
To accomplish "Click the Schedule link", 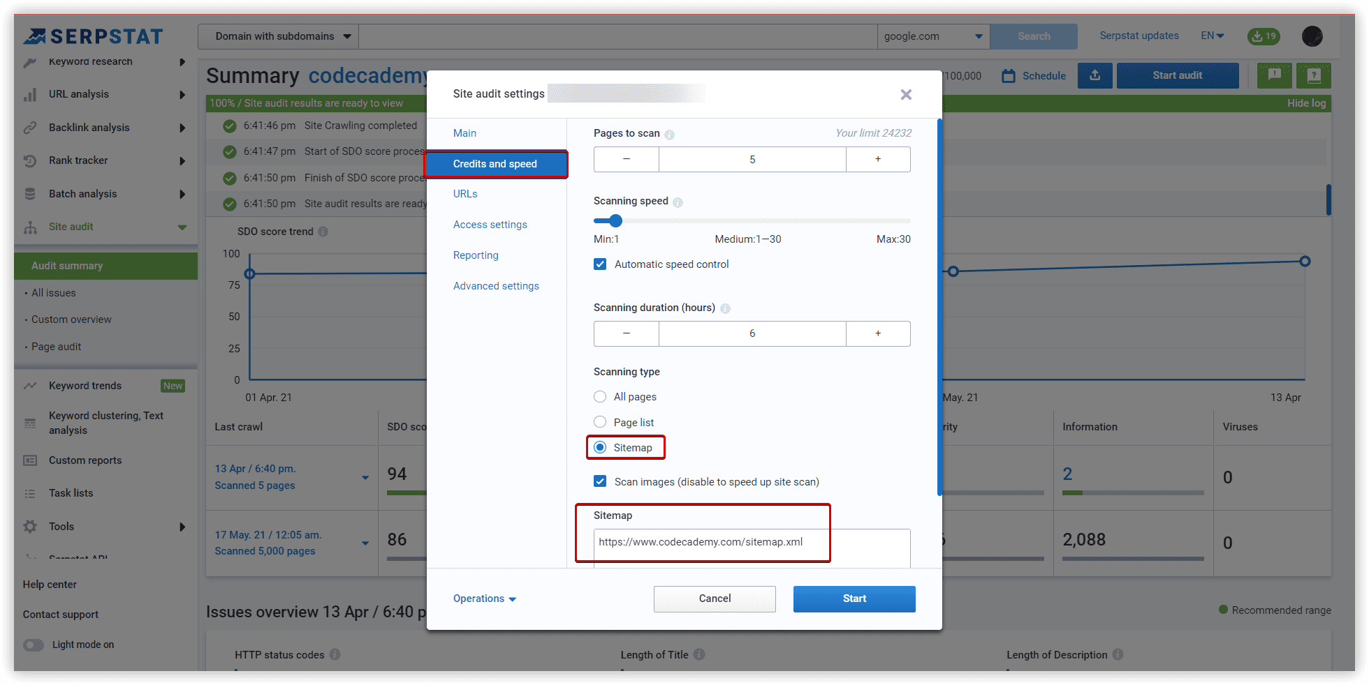I will [1034, 76].
